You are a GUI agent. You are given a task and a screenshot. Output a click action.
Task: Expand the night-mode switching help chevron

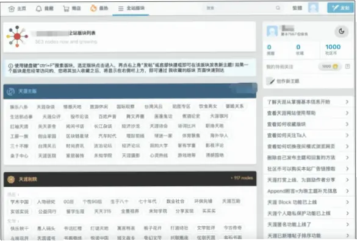point(347,146)
